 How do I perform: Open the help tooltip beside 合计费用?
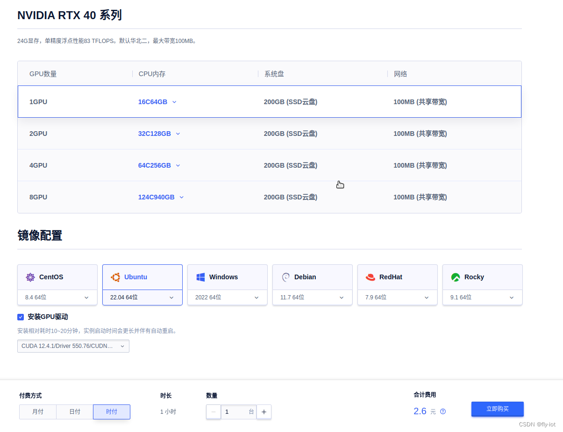pos(442,411)
